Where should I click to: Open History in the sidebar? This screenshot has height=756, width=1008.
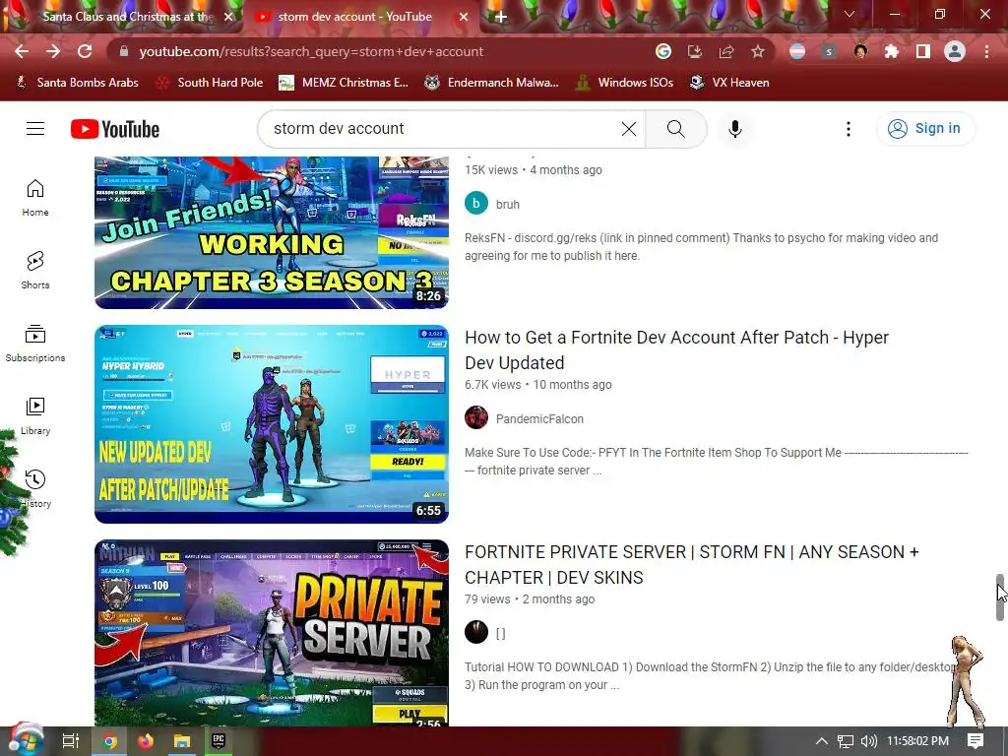tap(35, 489)
